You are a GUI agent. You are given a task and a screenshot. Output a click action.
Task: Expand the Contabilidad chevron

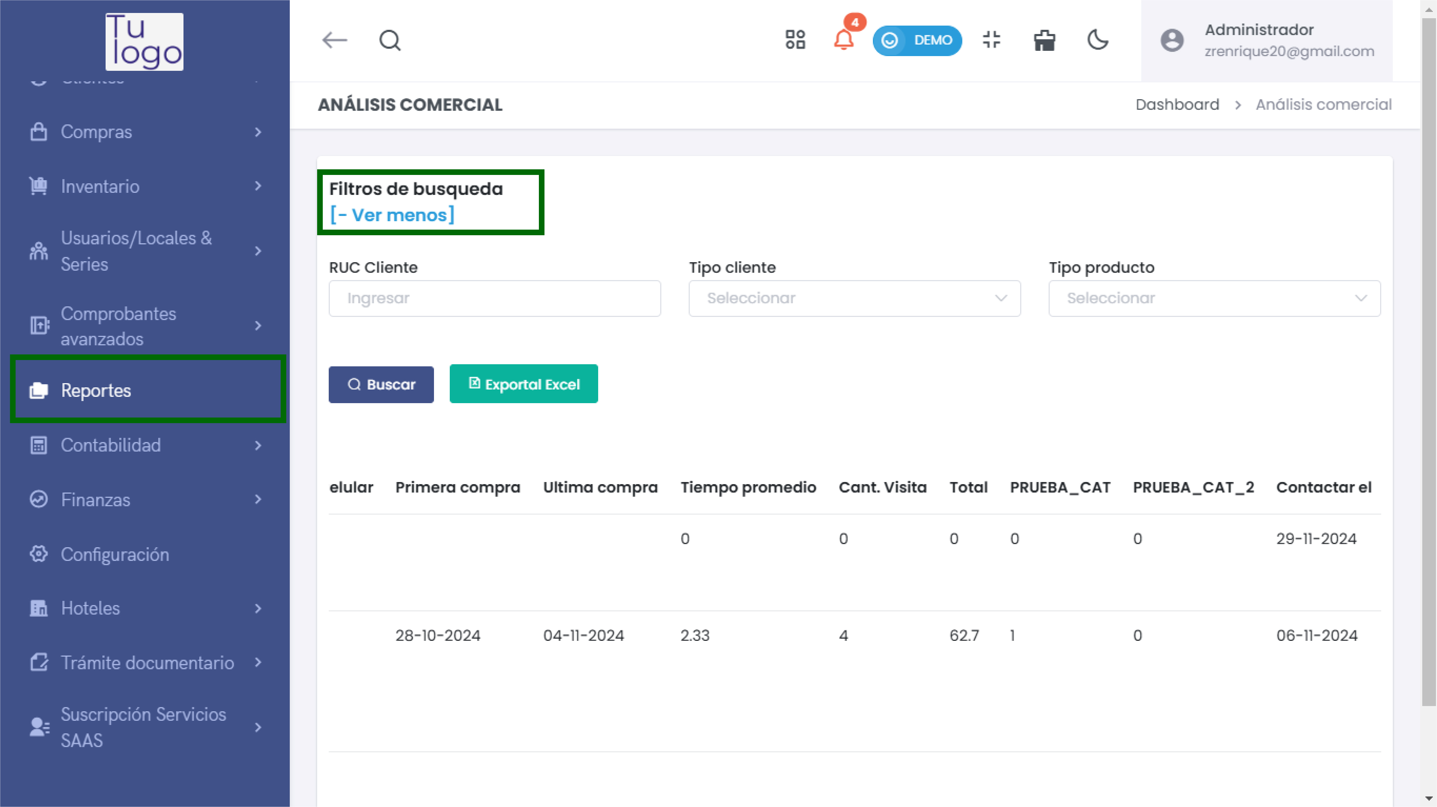258,445
